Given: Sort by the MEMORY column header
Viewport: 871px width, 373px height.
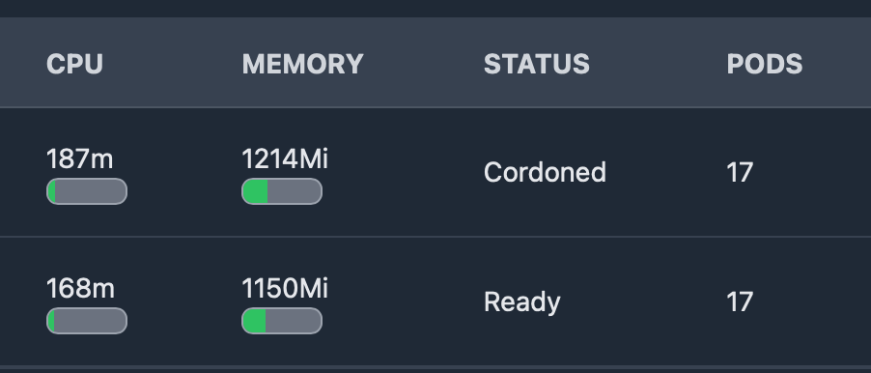Looking at the screenshot, I should click(303, 64).
